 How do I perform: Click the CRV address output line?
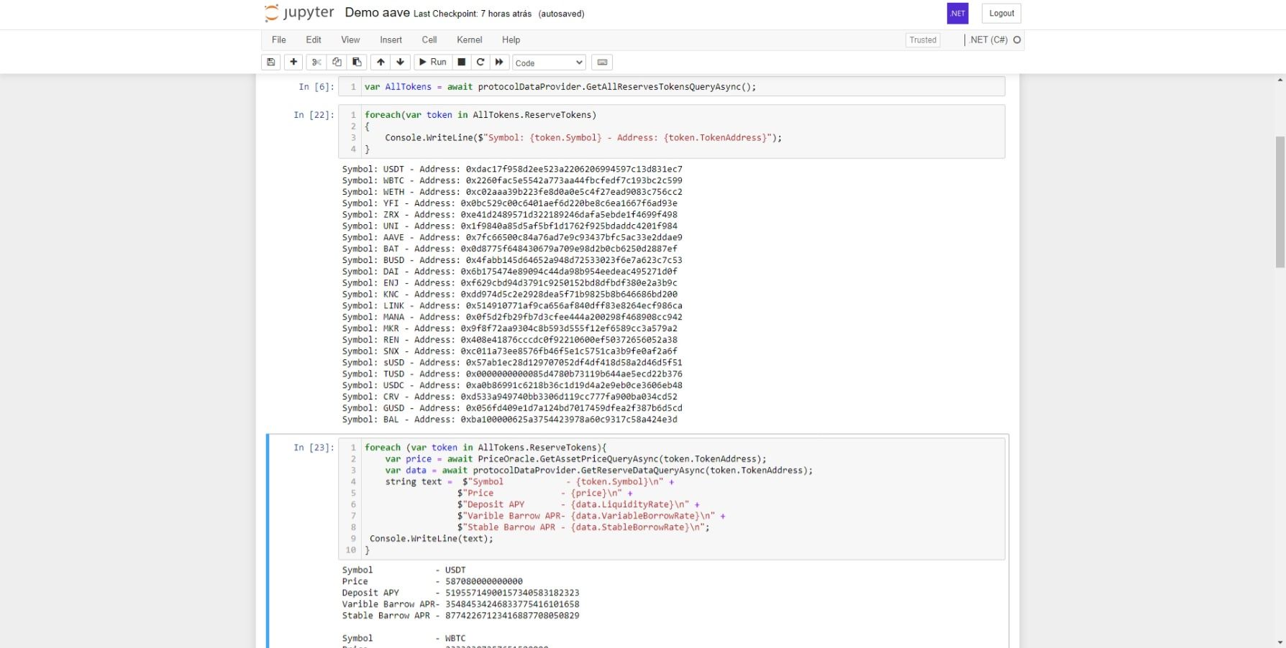click(x=510, y=397)
